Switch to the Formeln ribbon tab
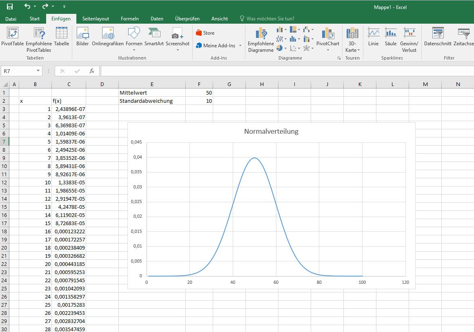This screenshot has width=474, height=332. pyautogui.click(x=130, y=18)
